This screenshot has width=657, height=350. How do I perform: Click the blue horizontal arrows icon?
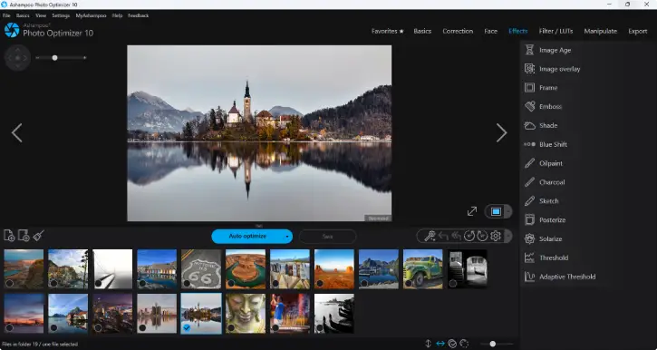(440, 344)
